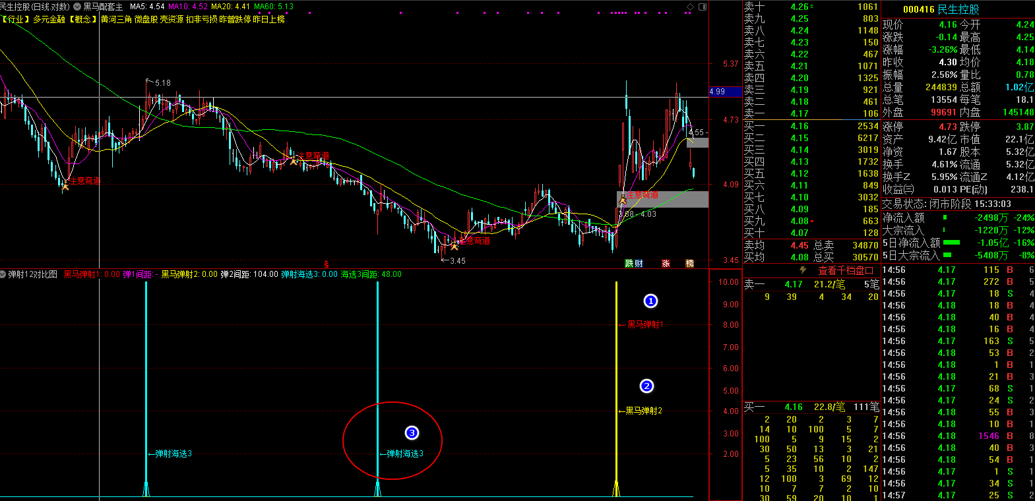The width and height of the screenshot is (1035, 501).
Task: Click the lightning bolt icon by 查看千档盘口
Action: (803, 270)
